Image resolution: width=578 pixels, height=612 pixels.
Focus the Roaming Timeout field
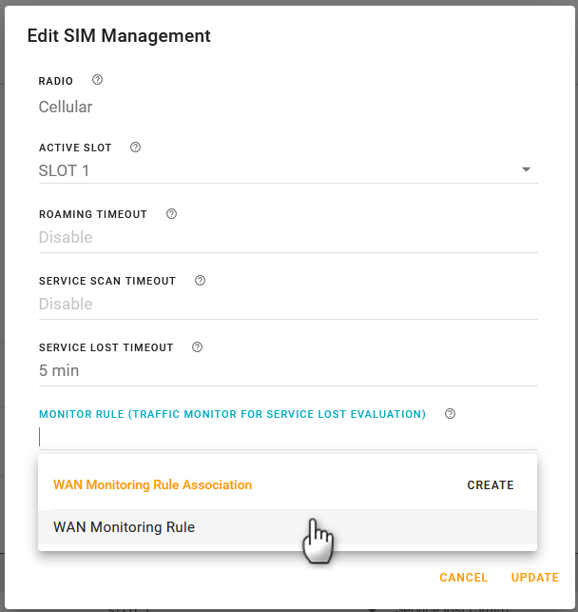[x=285, y=238]
